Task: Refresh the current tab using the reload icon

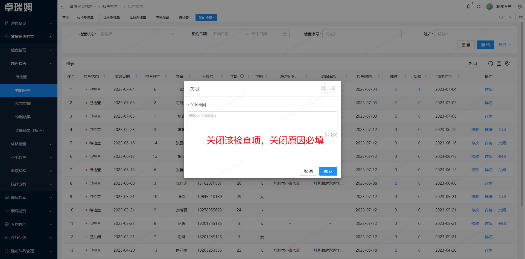Action: click(x=501, y=17)
